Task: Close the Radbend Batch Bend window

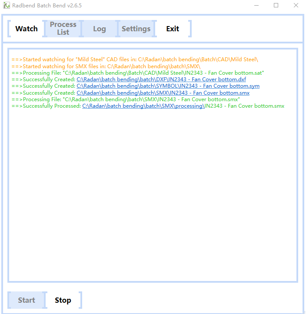Action: (x=296, y=5)
